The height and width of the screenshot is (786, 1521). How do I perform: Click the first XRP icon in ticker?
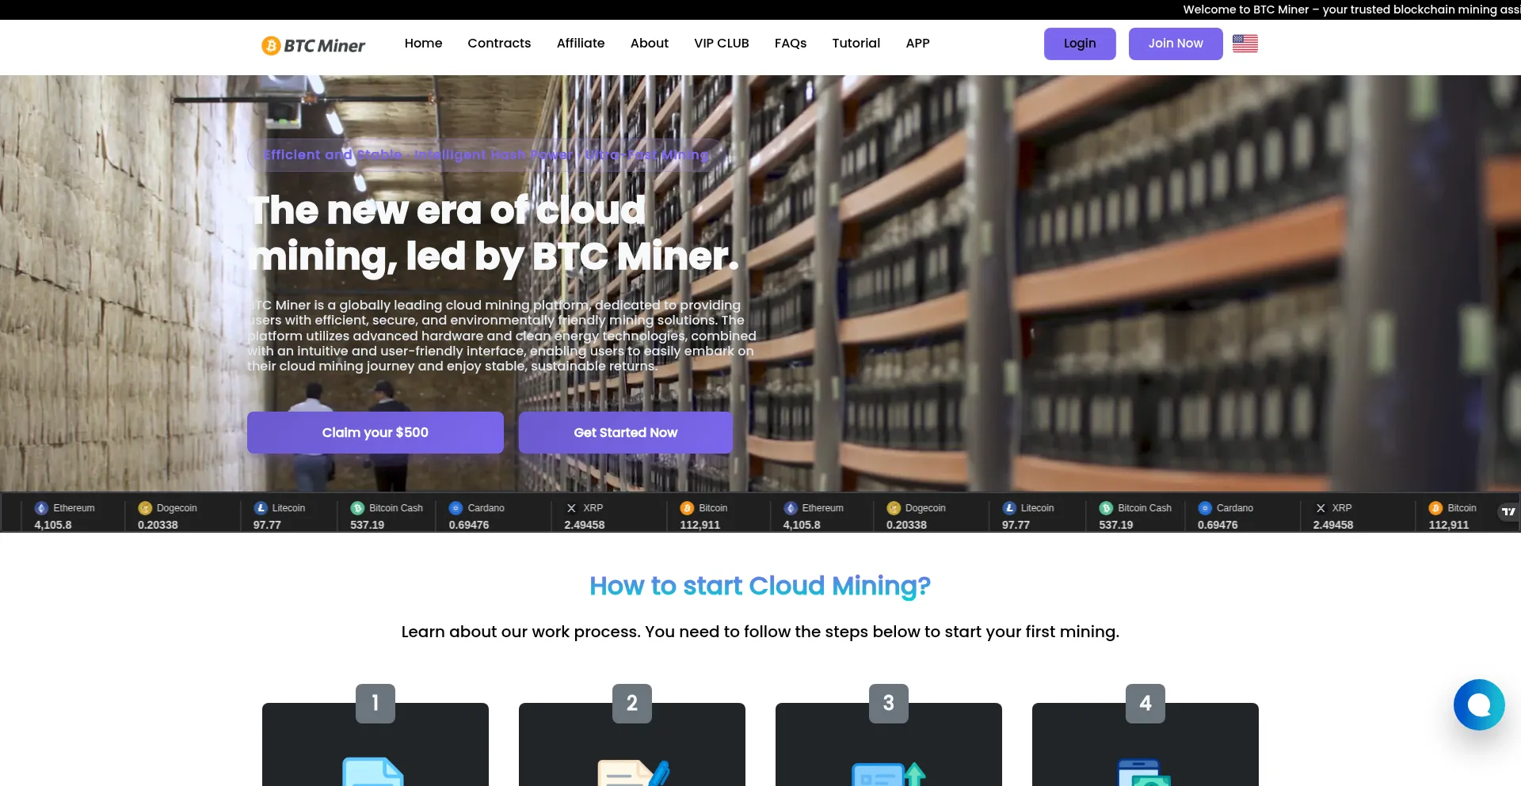[x=571, y=508]
